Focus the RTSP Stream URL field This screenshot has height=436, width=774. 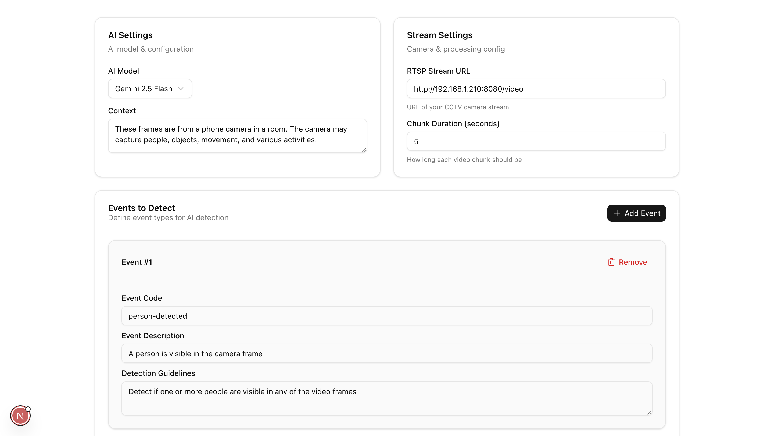coord(536,89)
